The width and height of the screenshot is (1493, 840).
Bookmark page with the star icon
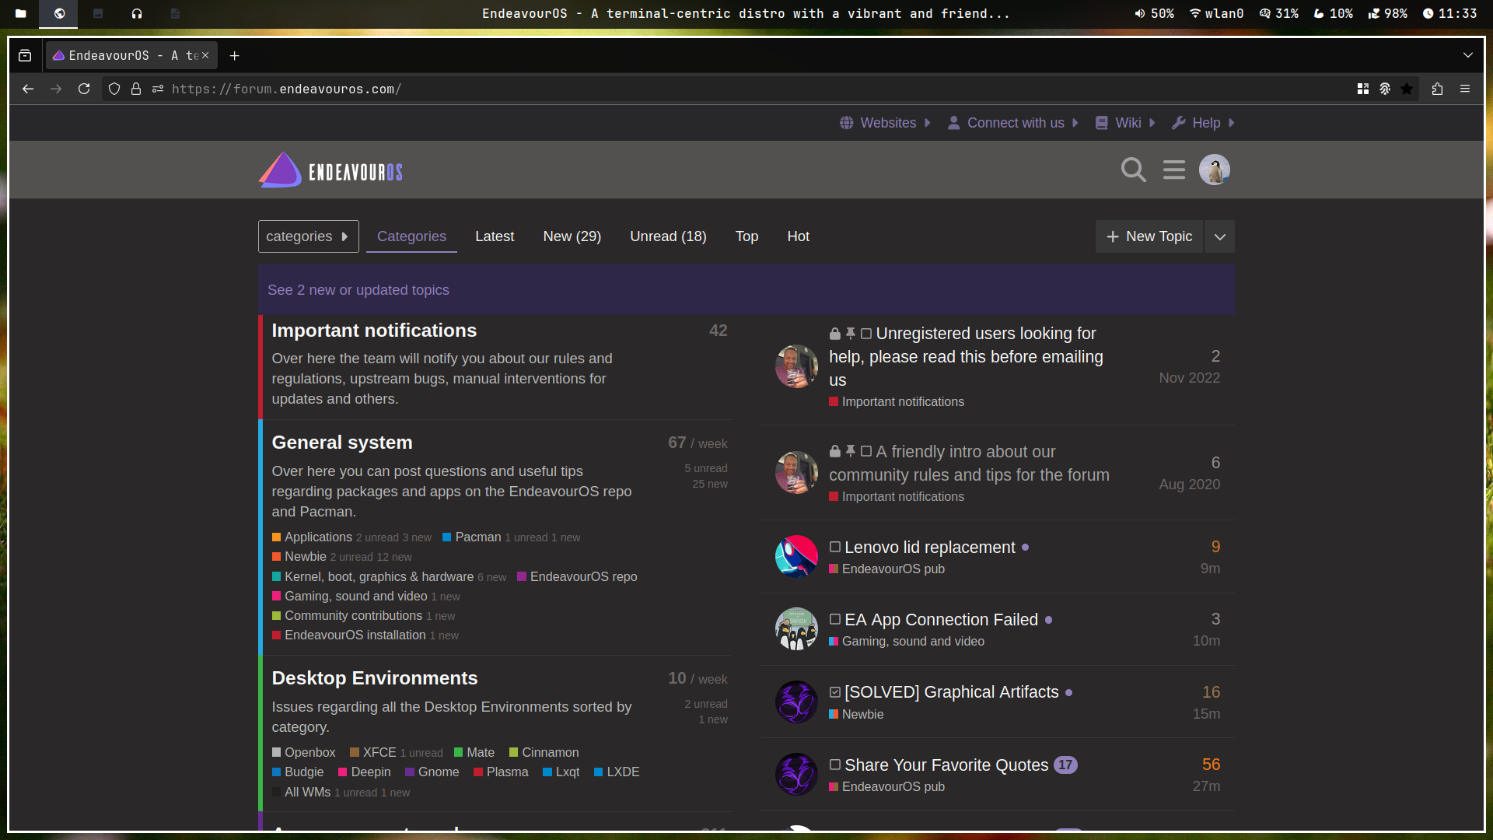click(1407, 89)
